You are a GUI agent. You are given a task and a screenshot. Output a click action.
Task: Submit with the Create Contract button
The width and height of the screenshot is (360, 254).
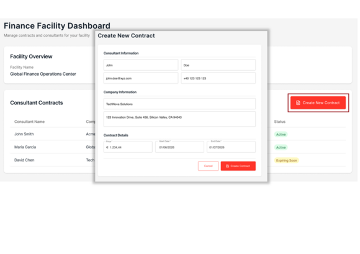[238, 166]
